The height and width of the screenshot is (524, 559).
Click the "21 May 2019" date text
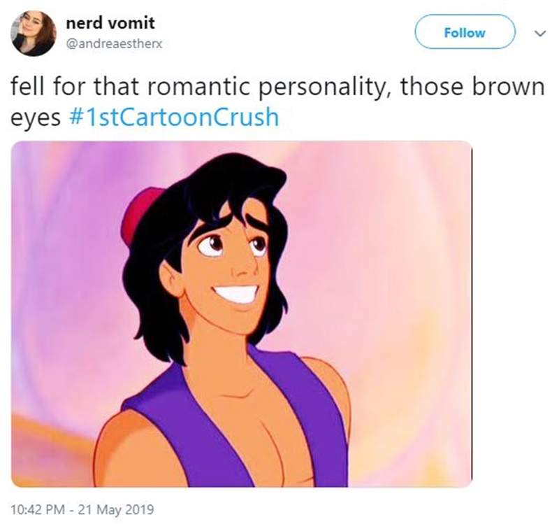pos(113,509)
